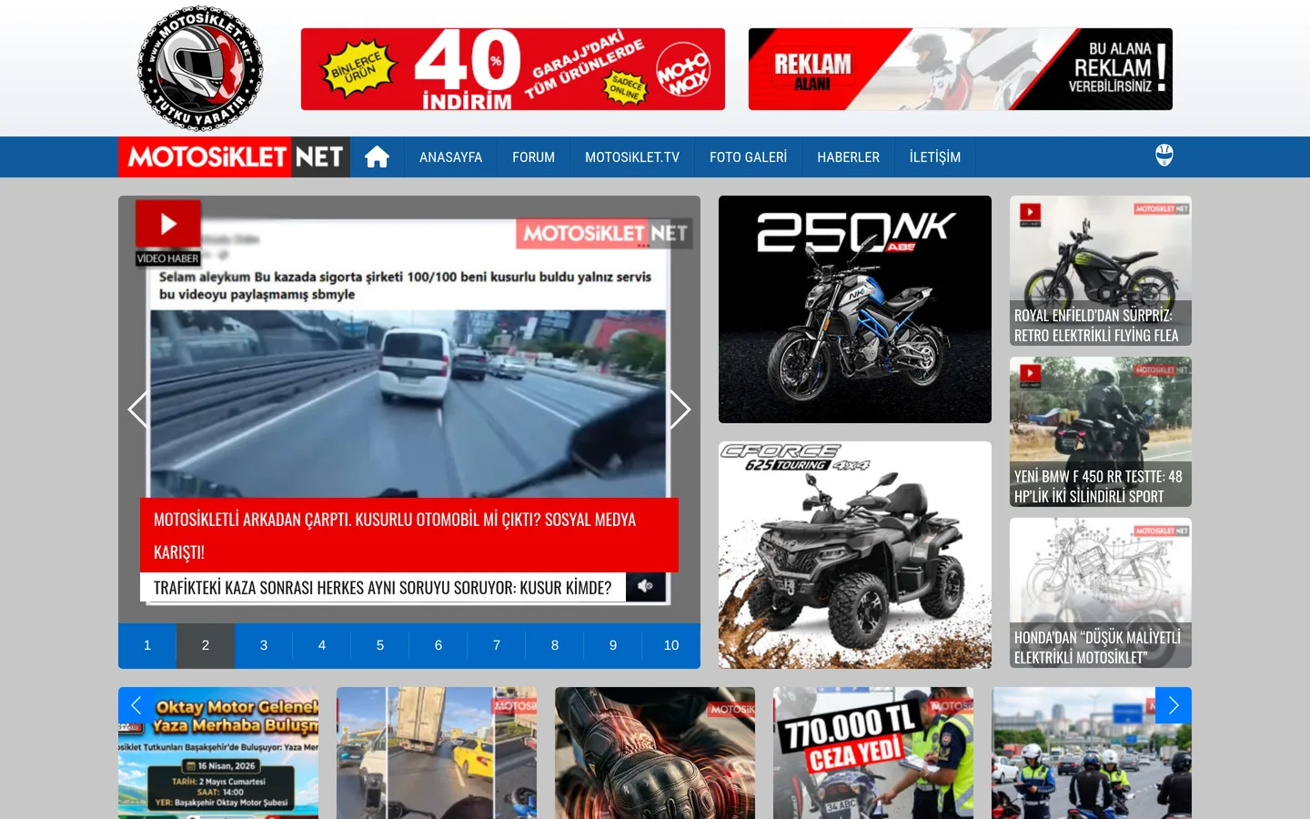Viewport: 1310px width, 819px height.
Task: Open HABERLER menu item
Action: point(848,157)
